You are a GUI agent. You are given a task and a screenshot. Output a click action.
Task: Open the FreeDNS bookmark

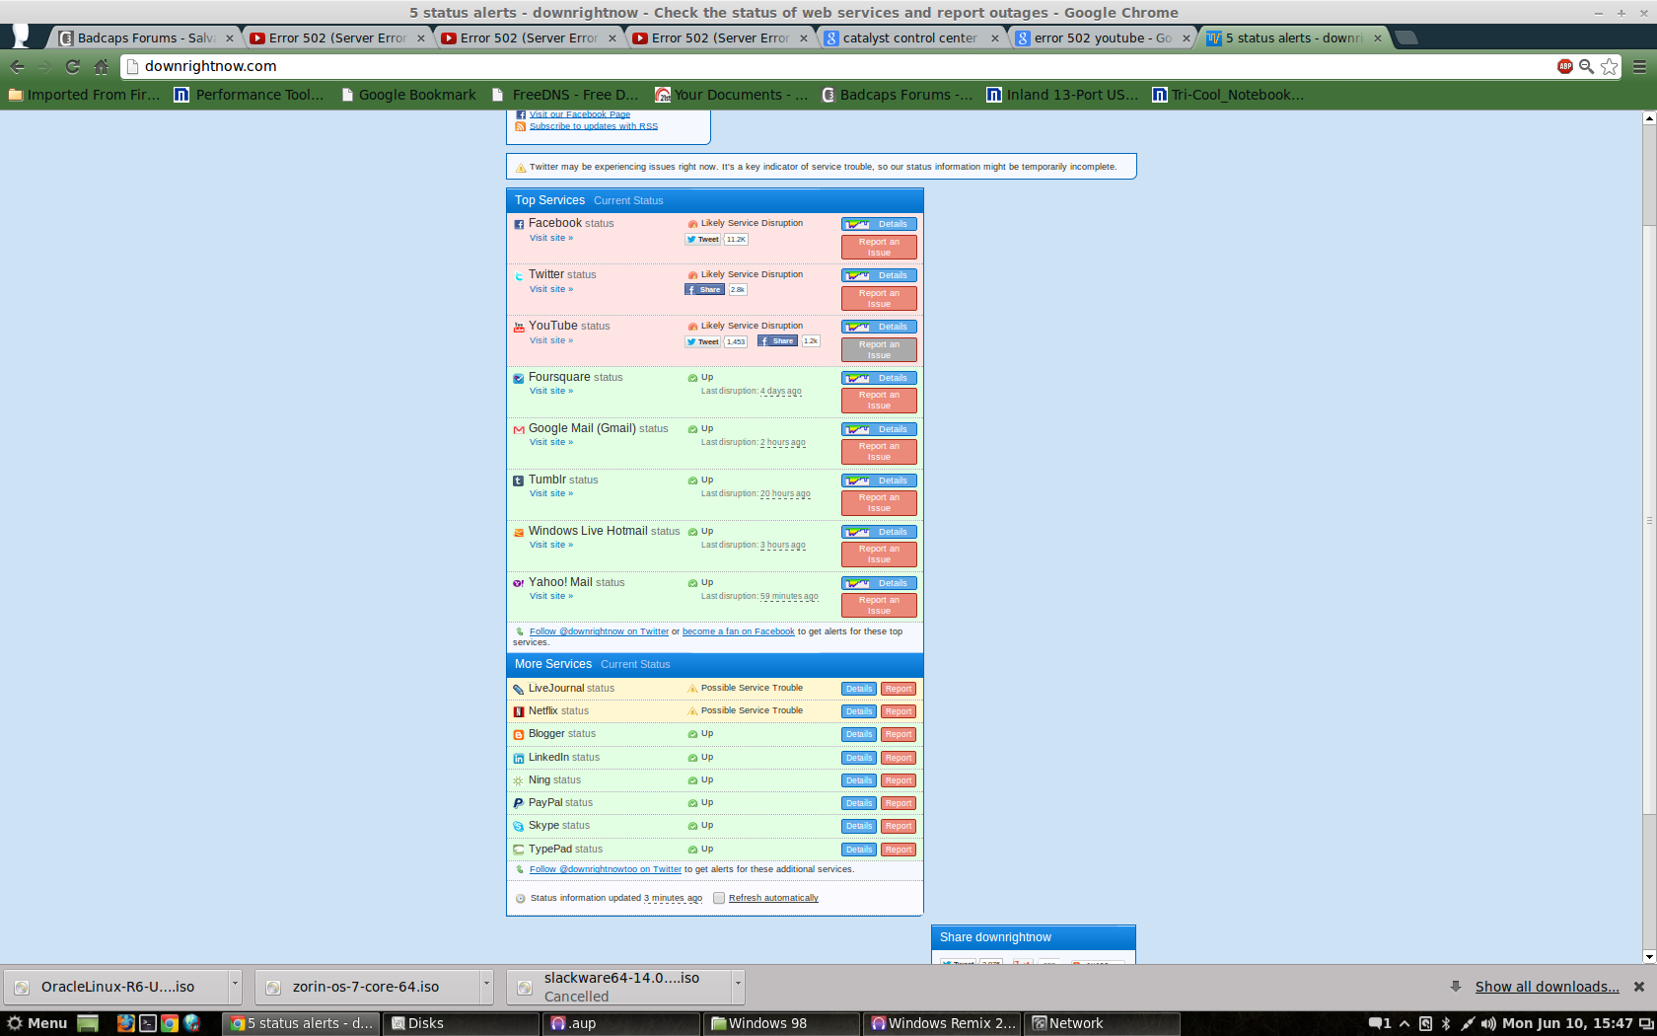click(565, 95)
